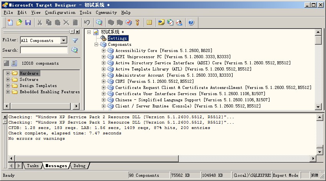
Task: Select the Settings node
Action: pyautogui.click(x=118, y=38)
